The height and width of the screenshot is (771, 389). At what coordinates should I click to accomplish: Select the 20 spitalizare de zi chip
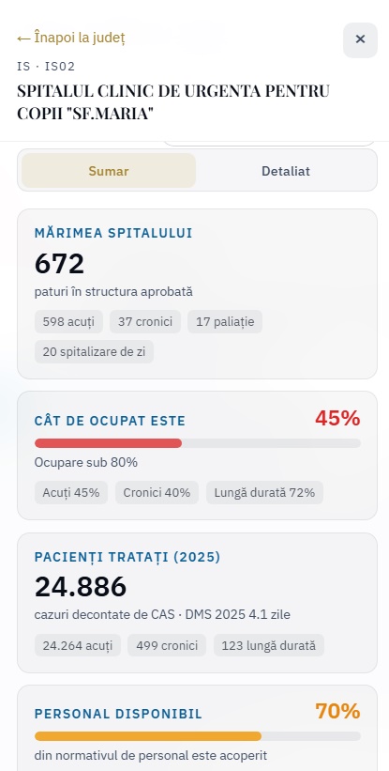[x=94, y=352]
